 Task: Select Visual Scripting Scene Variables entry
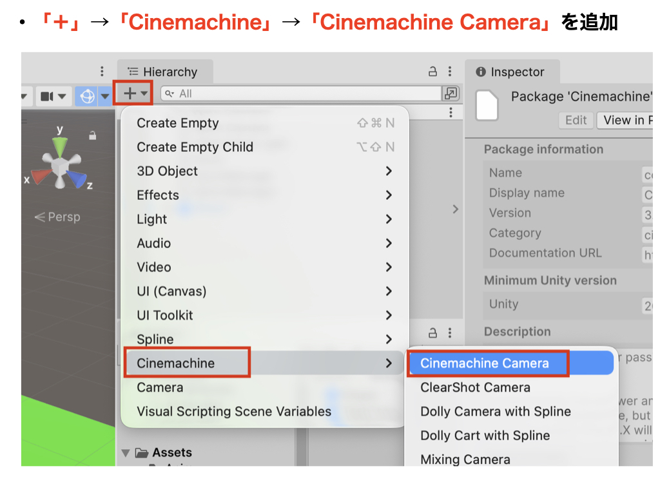[x=265, y=411]
